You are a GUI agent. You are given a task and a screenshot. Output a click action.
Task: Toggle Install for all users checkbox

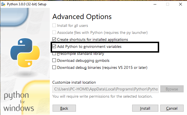point(54,26)
